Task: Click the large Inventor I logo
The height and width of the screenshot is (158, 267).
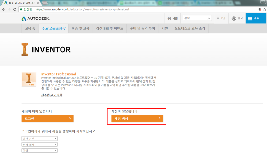Action: [x=25, y=49]
